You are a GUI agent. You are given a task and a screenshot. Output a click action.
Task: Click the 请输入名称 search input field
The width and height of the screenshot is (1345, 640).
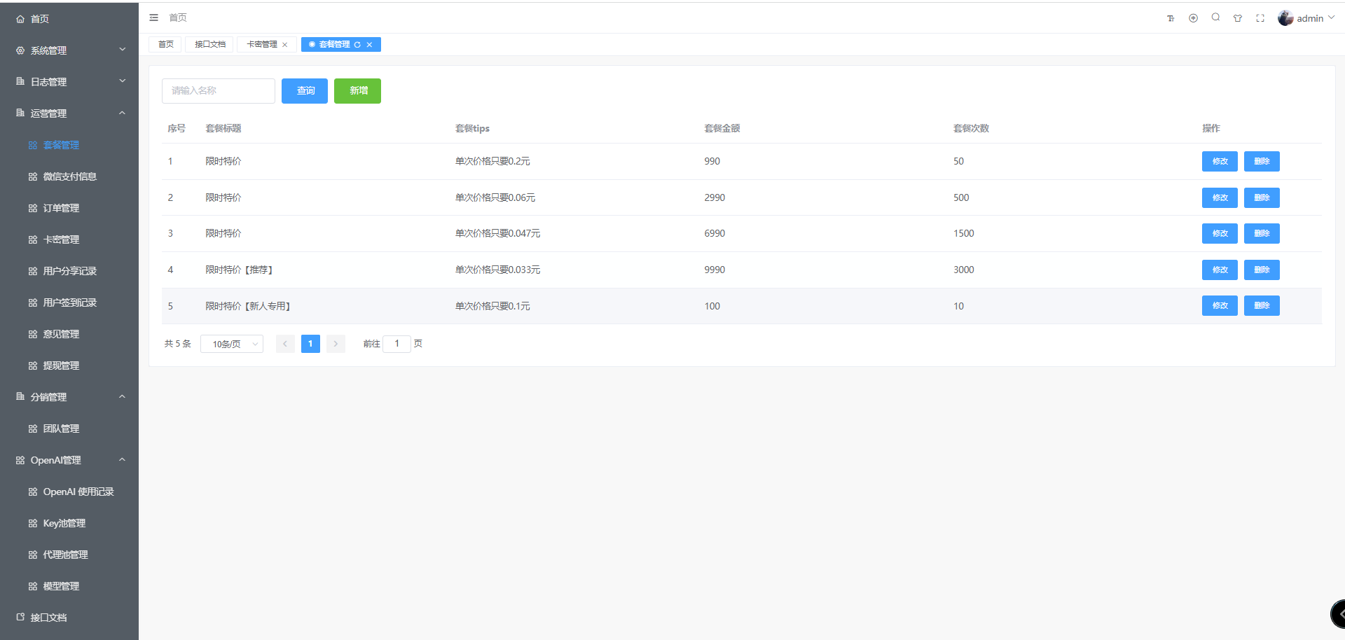pyautogui.click(x=218, y=91)
